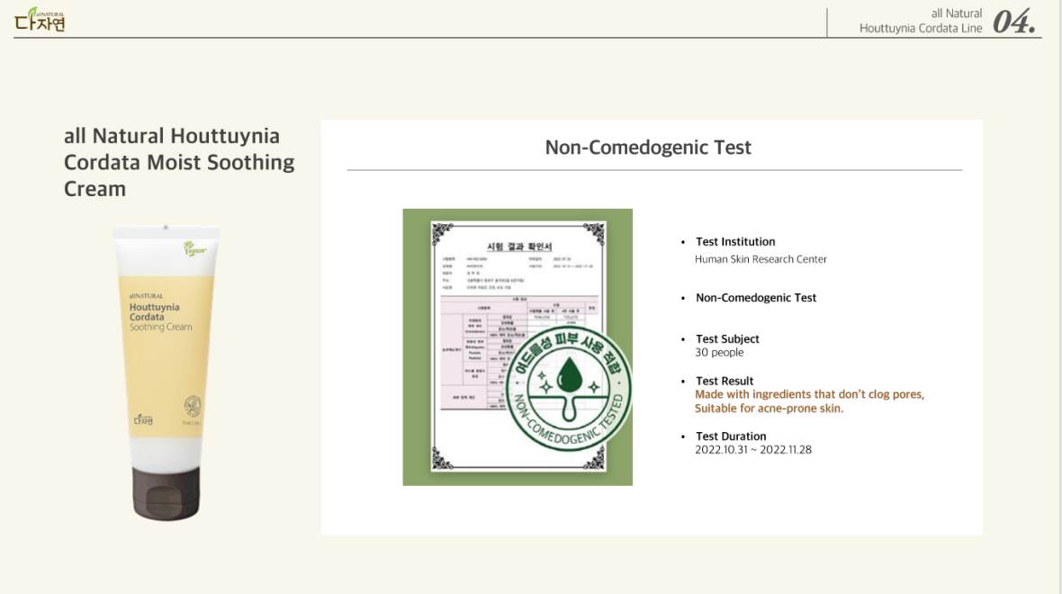Click the round emblem on the tube
The width and height of the screenshot is (1062, 594).
pyautogui.click(x=193, y=406)
